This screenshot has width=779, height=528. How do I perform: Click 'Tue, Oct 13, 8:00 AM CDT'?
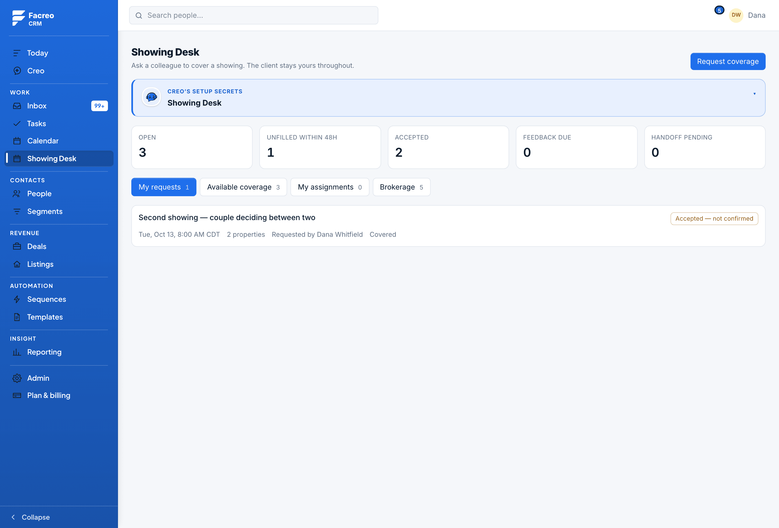179,235
